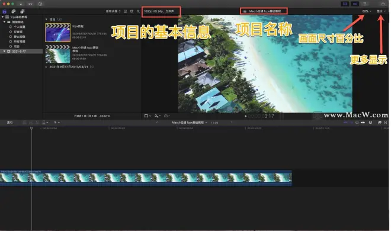391x231 pixels.
Task: Show the Libraries sidebar clapper icon
Action: click(x=5, y=11)
